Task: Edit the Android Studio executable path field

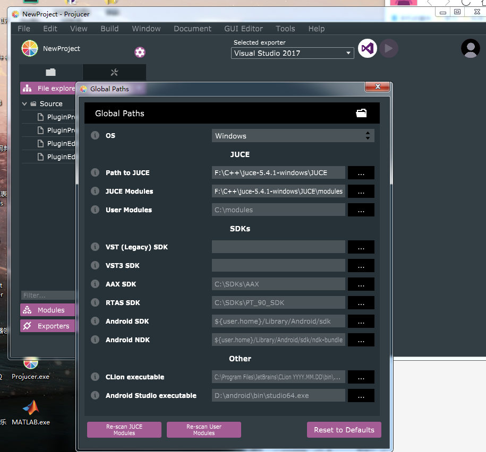Action: [279, 396]
